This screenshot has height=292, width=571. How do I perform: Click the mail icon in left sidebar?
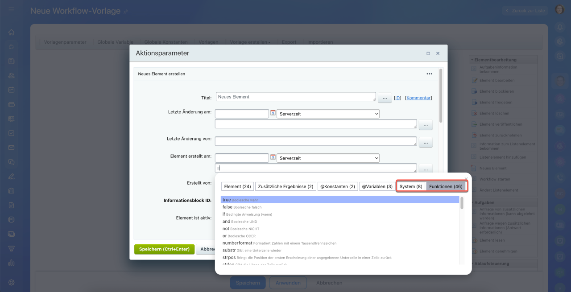[x=11, y=148]
